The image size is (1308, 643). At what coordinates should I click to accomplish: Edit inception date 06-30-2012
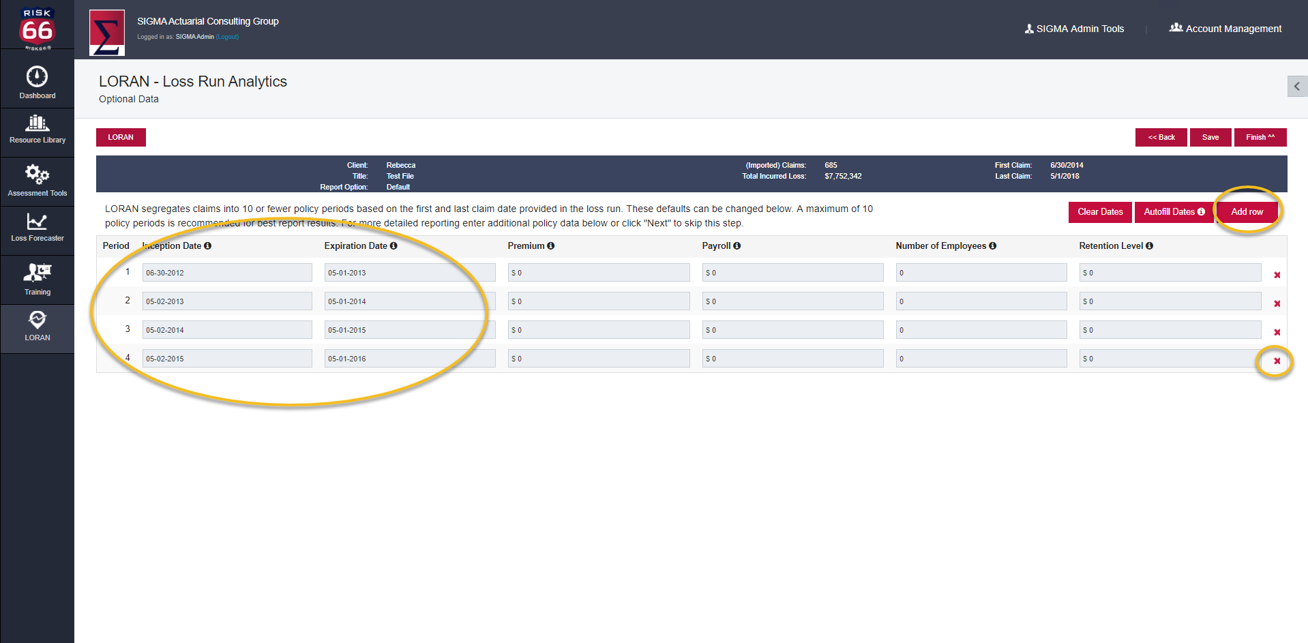click(227, 273)
